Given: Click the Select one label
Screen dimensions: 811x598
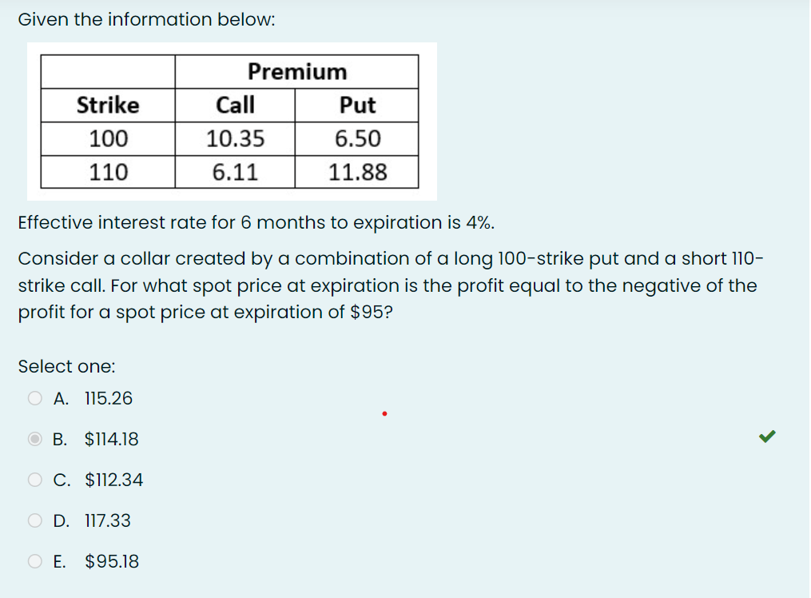Looking at the screenshot, I should pos(66,366).
